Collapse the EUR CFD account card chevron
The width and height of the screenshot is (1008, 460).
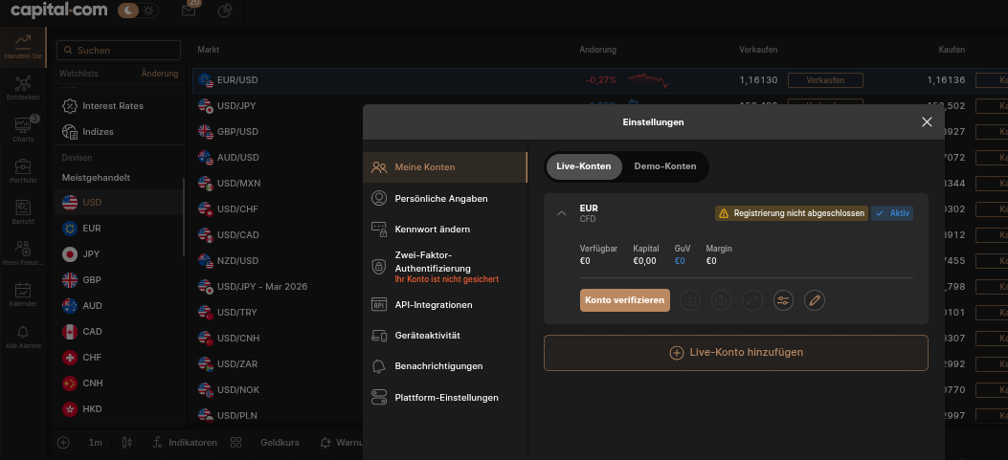561,213
